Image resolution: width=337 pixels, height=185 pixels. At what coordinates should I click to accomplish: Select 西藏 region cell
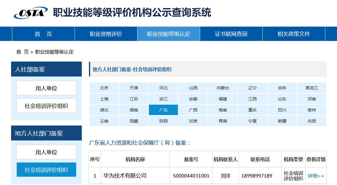(134, 121)
